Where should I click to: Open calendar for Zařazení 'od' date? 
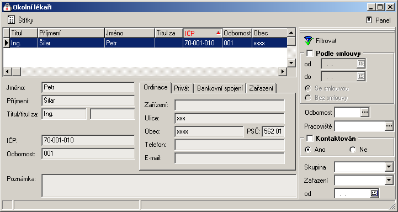tap(374, 193)
